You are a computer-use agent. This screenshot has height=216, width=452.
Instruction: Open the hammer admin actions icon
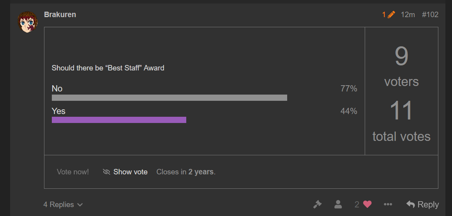coord(317,204)
